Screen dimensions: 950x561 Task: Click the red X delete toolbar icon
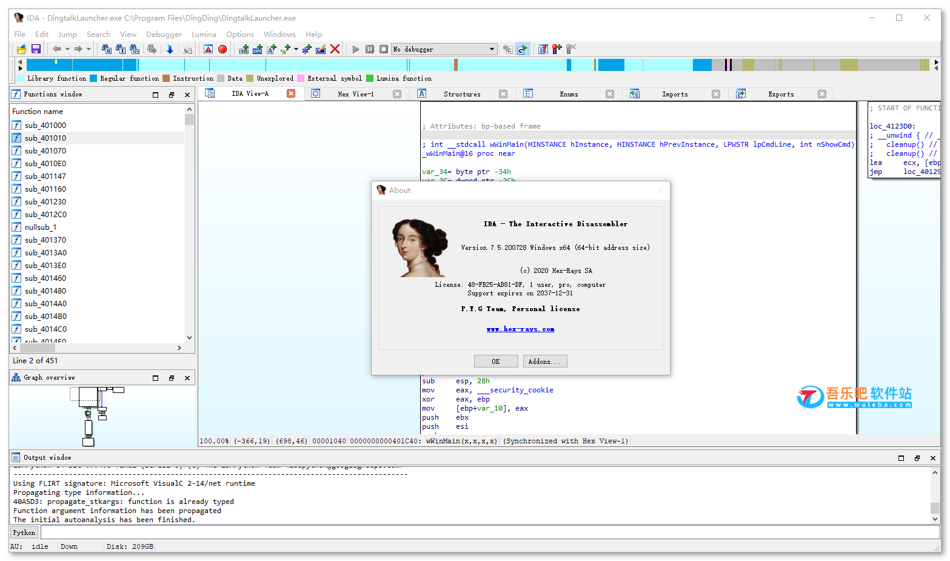tap(335, 49)
